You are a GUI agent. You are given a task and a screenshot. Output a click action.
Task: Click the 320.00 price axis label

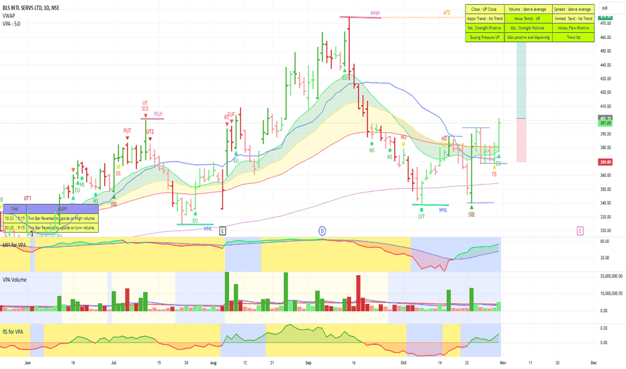[x=606, y=231]
